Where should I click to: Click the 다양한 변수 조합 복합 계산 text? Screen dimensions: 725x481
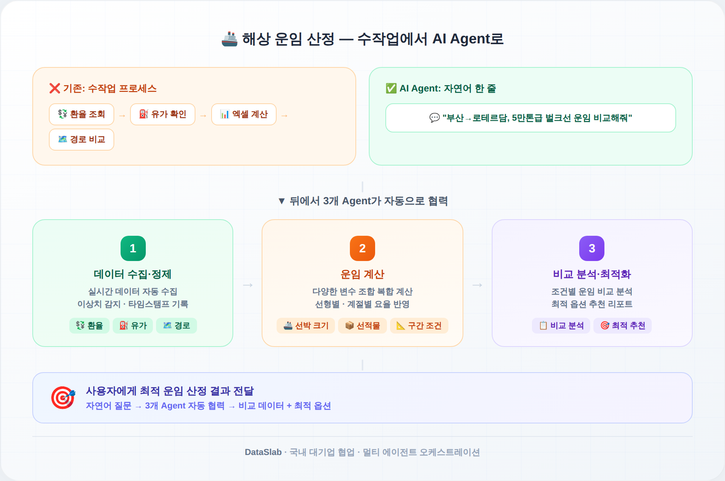[362, 291]
